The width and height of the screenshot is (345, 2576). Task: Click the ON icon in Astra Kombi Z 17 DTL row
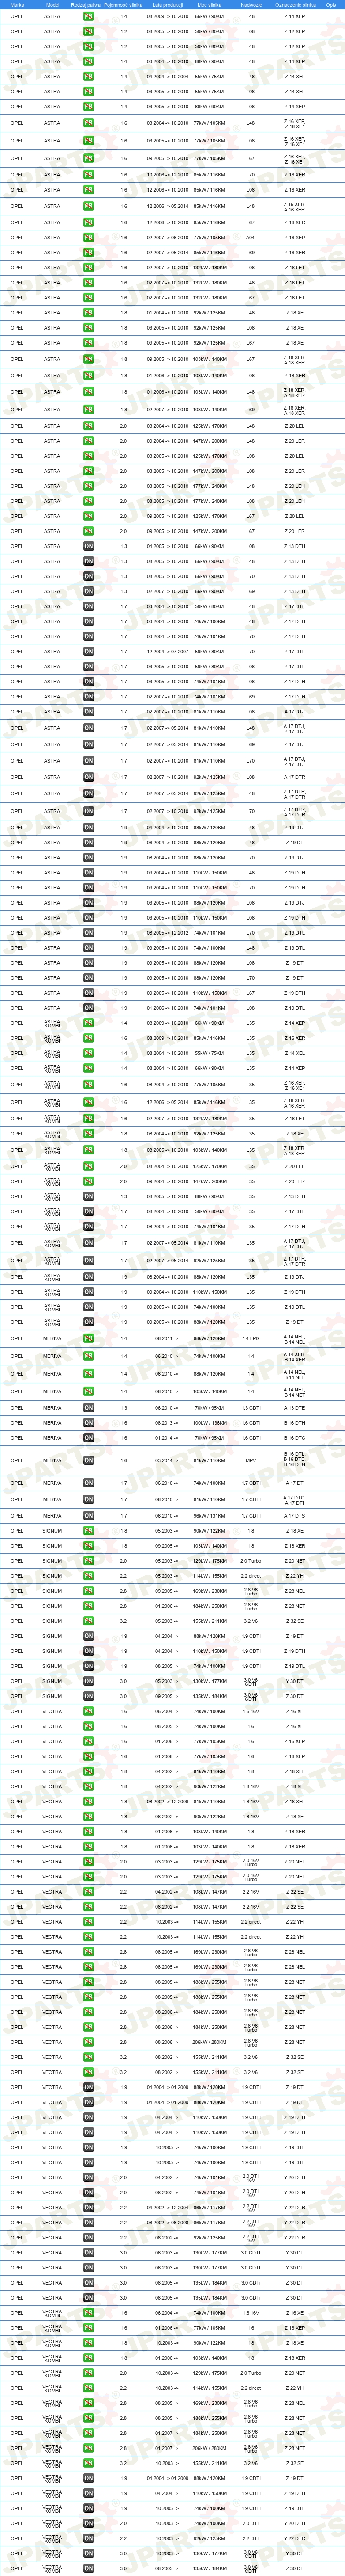pos(88,1211)
